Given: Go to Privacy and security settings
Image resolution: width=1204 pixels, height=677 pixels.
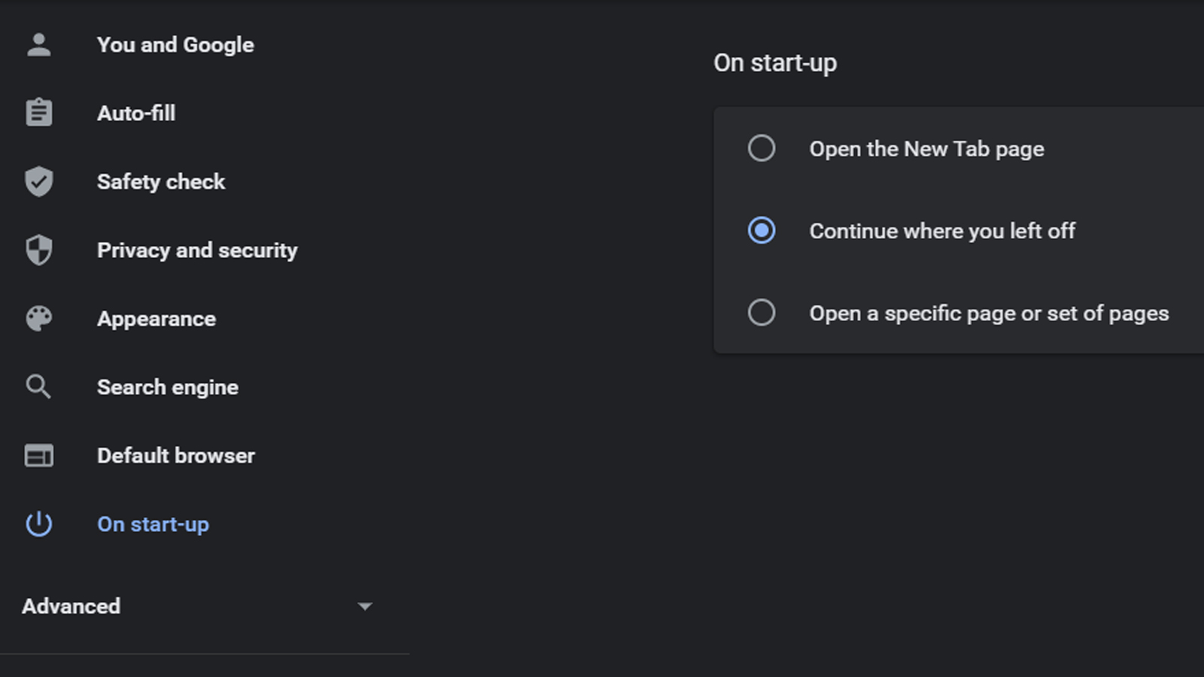Looking at the screenshot, I should pos(197,250).
